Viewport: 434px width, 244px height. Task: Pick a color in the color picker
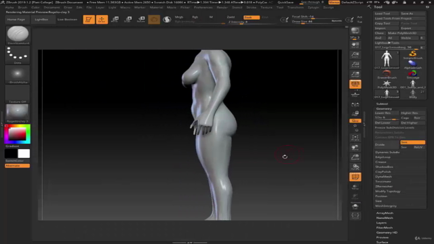tap(18, 134)
